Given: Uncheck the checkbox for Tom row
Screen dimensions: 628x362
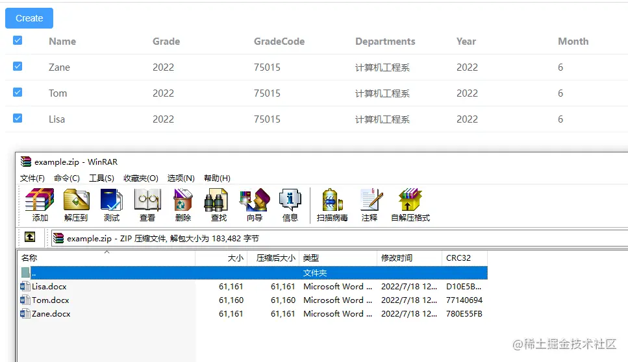Looking at the screenshot, I should tap(18, 92).
